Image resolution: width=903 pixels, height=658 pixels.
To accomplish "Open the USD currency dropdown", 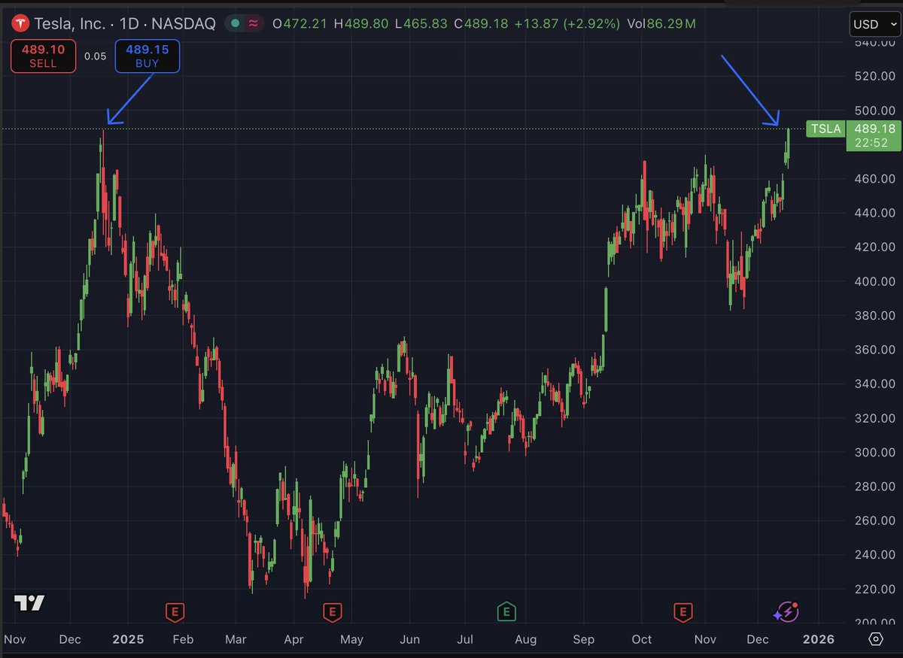I will (874, 23).
